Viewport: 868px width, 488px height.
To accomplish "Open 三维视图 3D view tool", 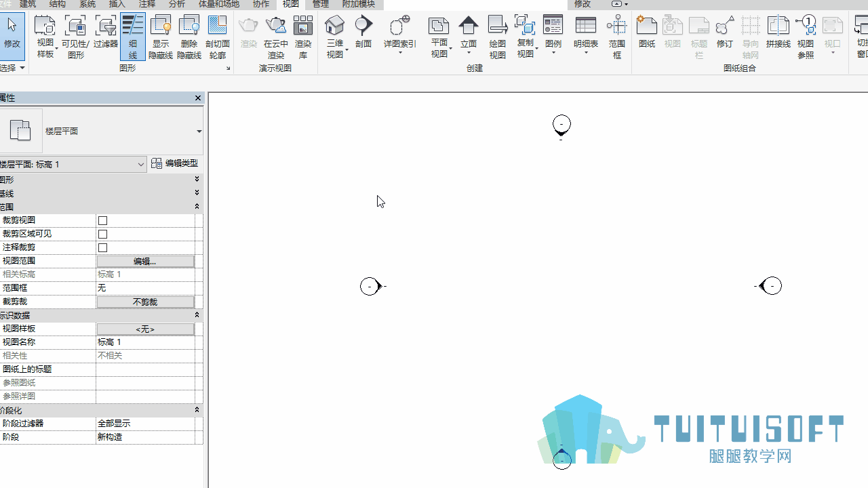I will (335, 37).
